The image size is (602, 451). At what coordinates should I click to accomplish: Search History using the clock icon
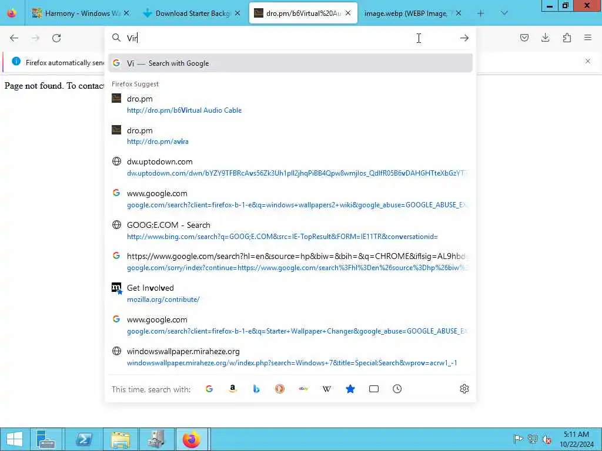pyautogui.click(x=397, y=389)
